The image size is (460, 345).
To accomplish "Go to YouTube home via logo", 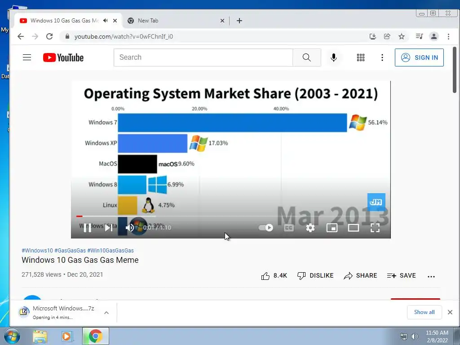I will [63, 57].
